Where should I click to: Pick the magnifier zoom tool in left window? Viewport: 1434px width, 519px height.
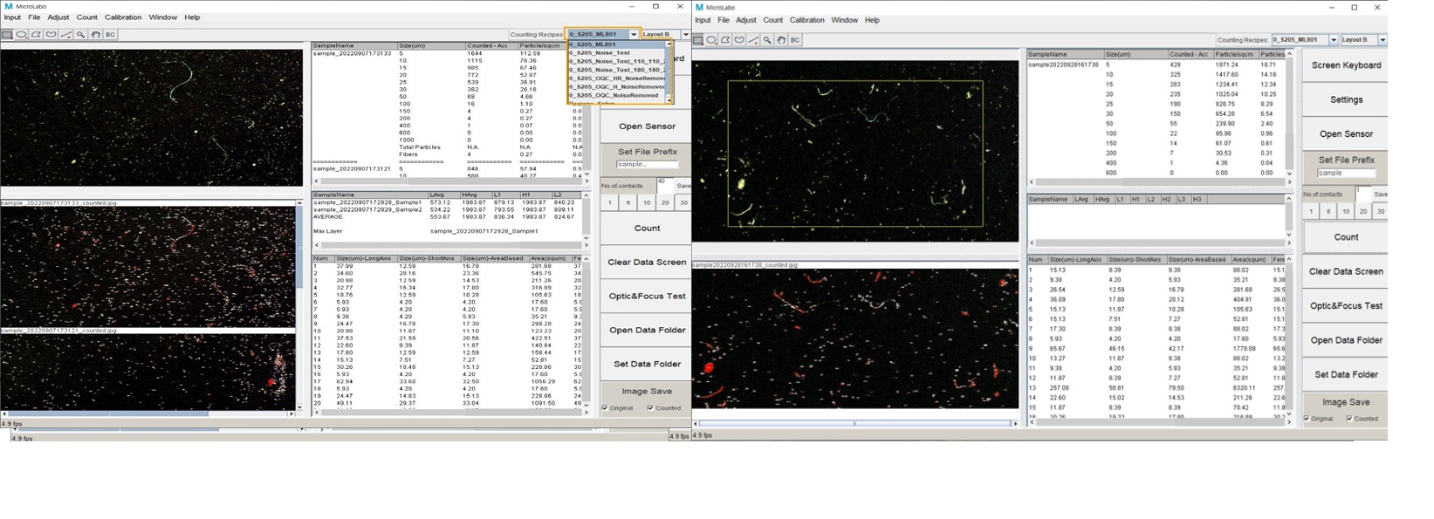click(x=80, y=35)
